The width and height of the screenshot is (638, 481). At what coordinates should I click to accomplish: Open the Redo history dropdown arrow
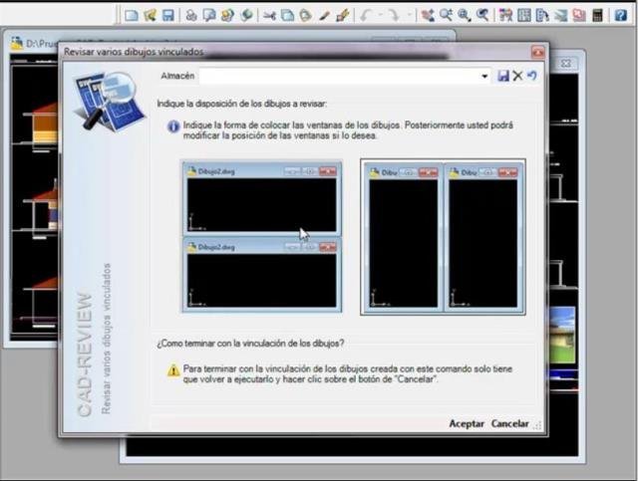tap(410, 16)
